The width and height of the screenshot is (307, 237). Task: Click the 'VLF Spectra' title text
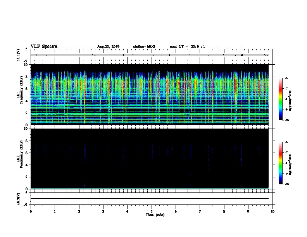click(44, 46)
